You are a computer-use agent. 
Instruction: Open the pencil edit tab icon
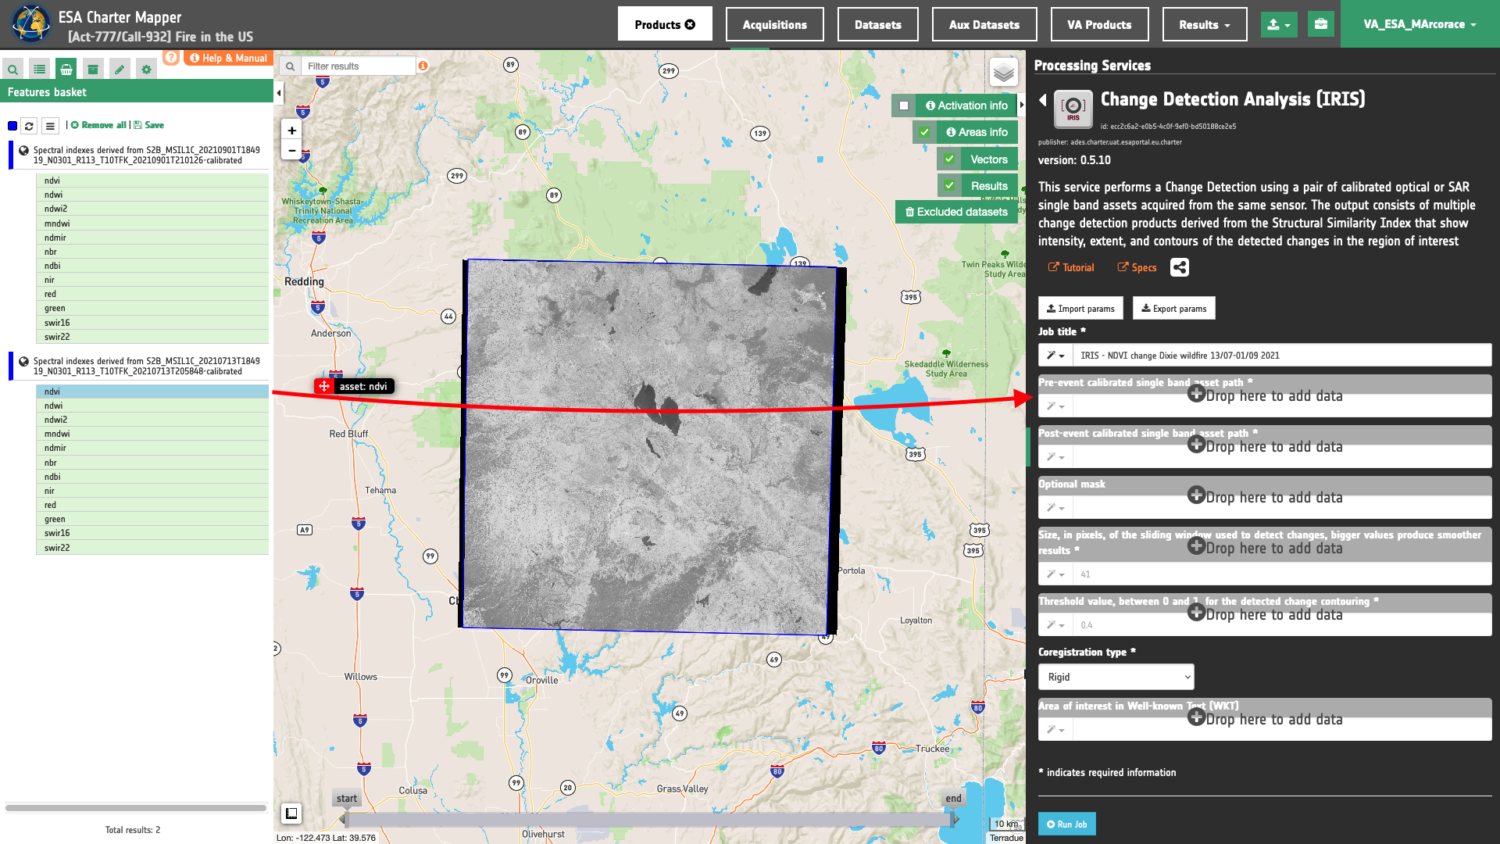tap(120, 70)
